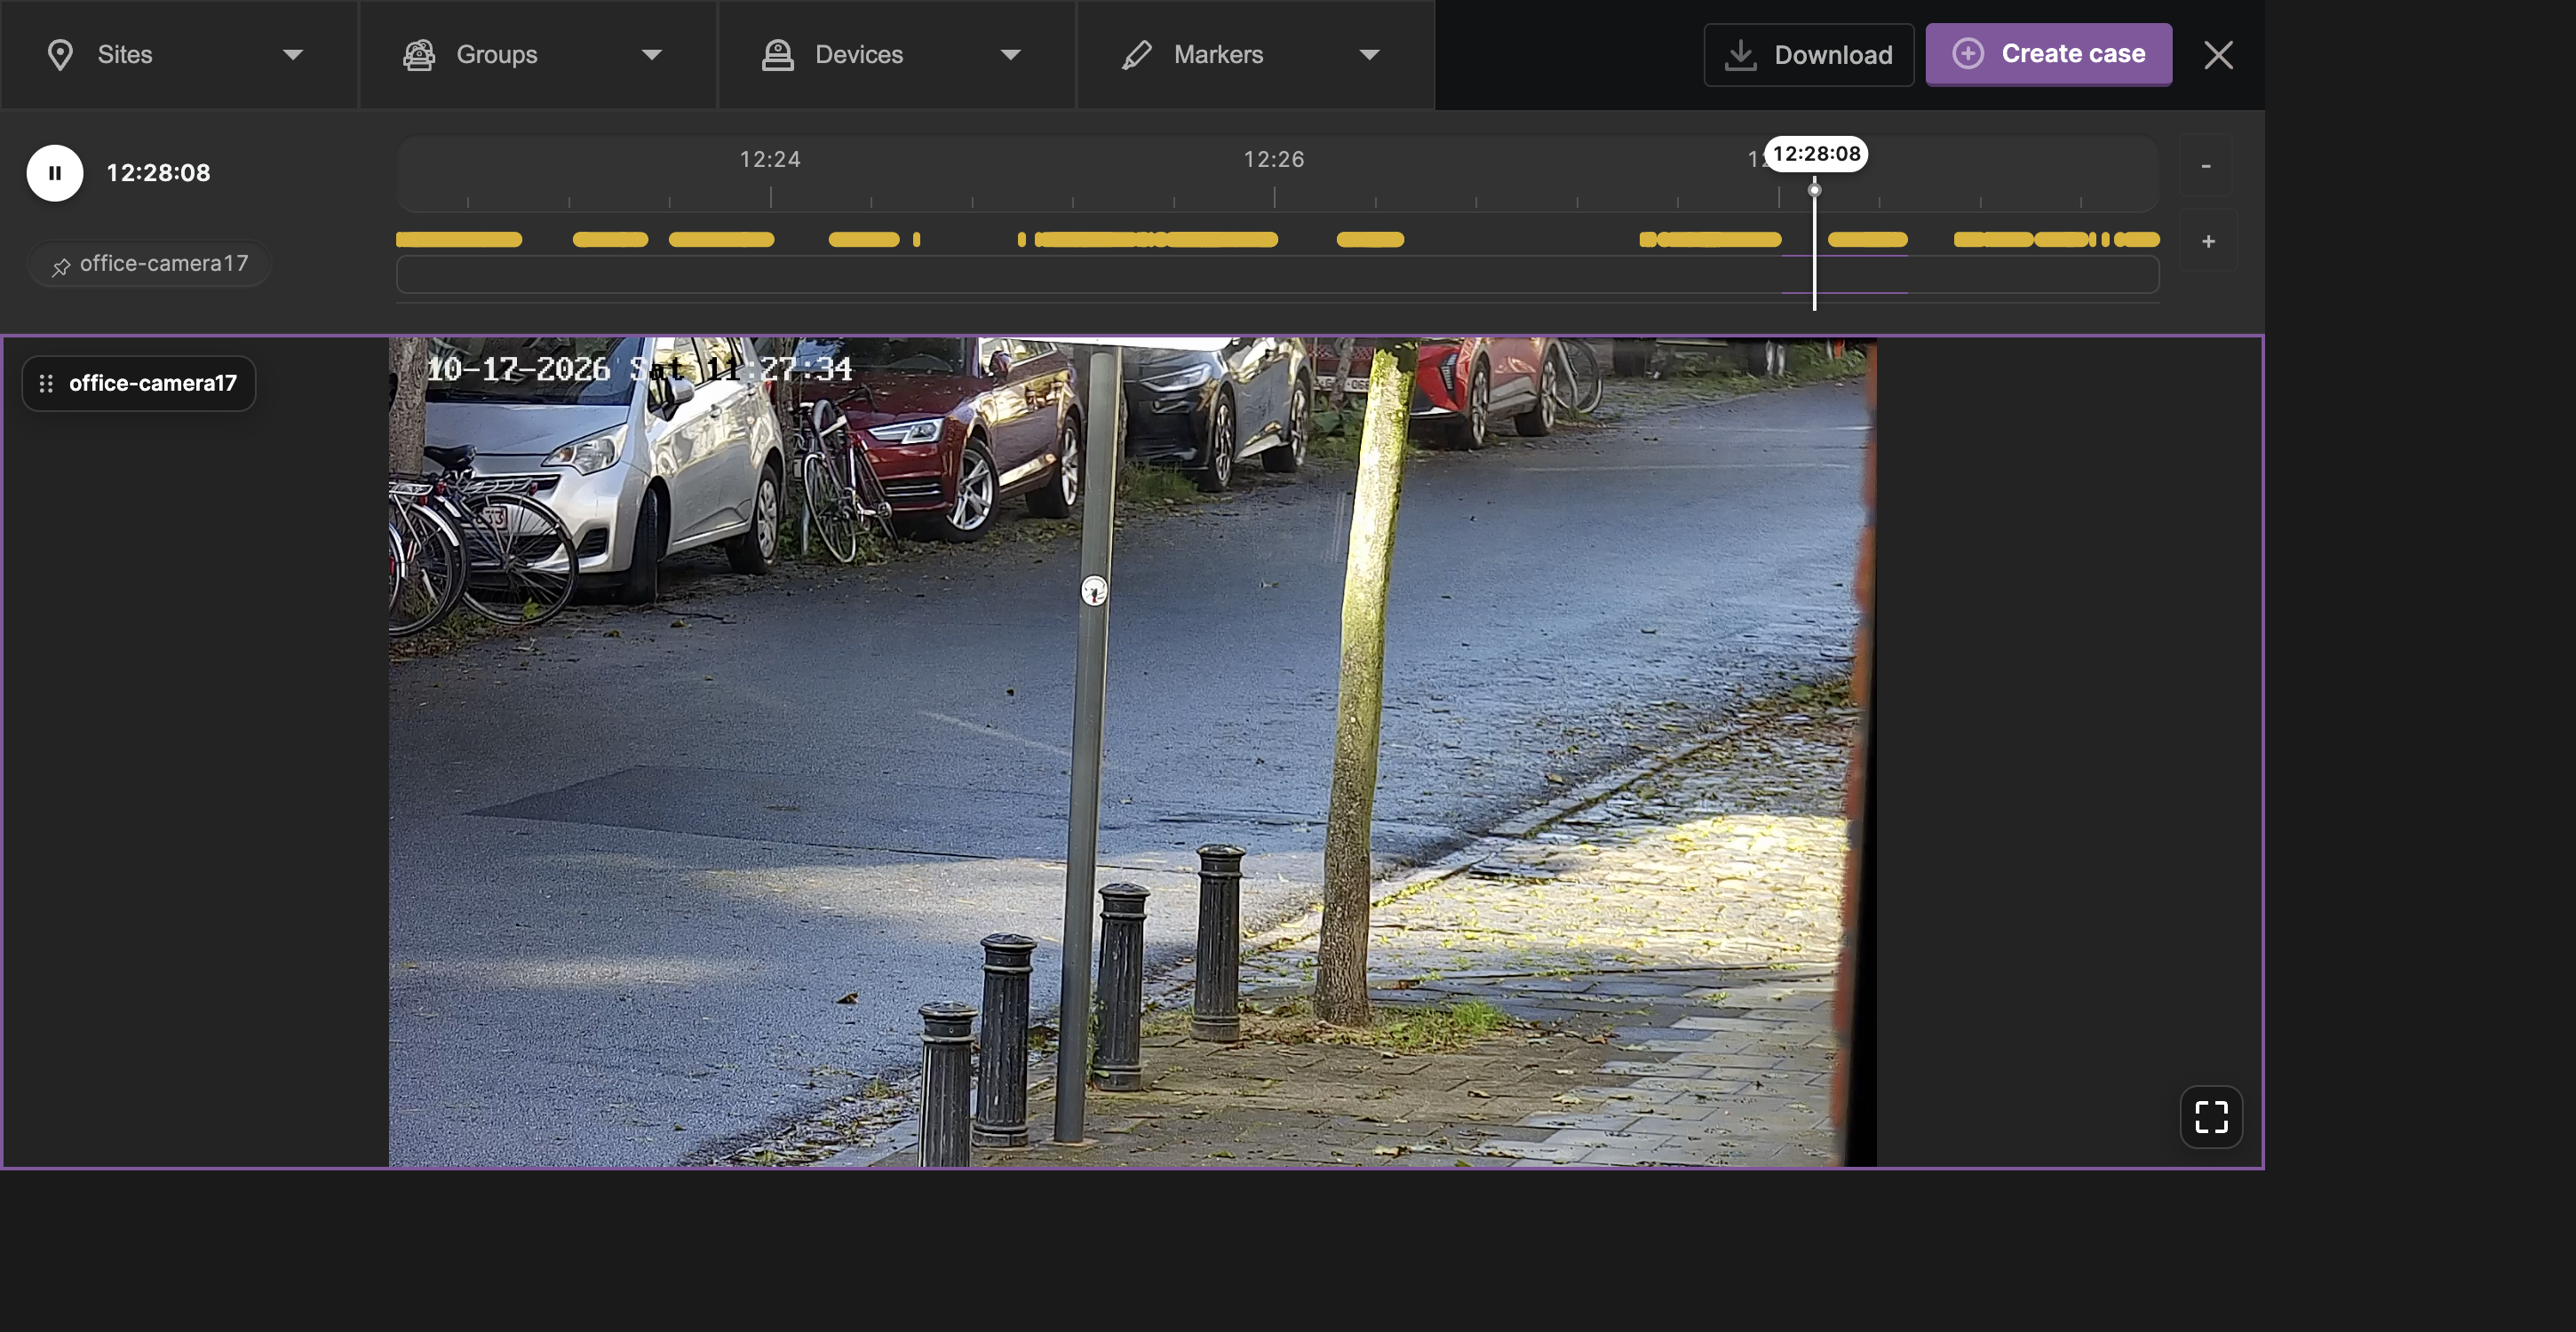Click the camera video feed
Image resolution: width=2576 pixels, height=1332 pixels.
pyautogui.click(x=1132, y=752)
